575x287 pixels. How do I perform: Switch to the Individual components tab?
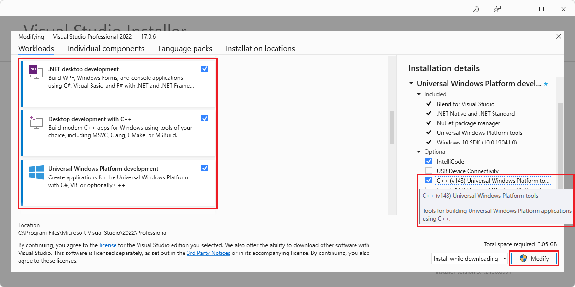[x=106, y=48]
